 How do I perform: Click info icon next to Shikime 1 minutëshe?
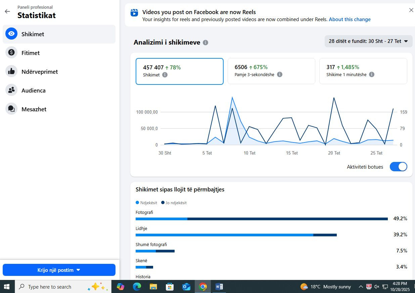(372, 75)
